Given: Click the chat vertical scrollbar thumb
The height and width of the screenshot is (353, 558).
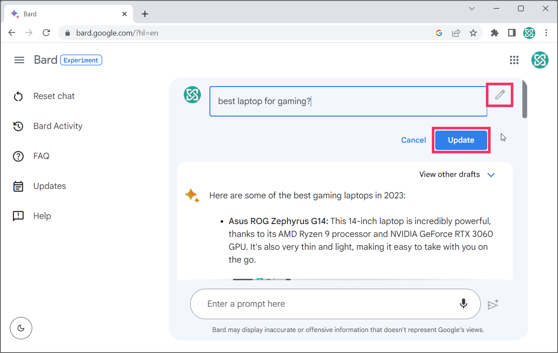Looking at the screenshot, I should pyautogui.click(x=525, y=100).
